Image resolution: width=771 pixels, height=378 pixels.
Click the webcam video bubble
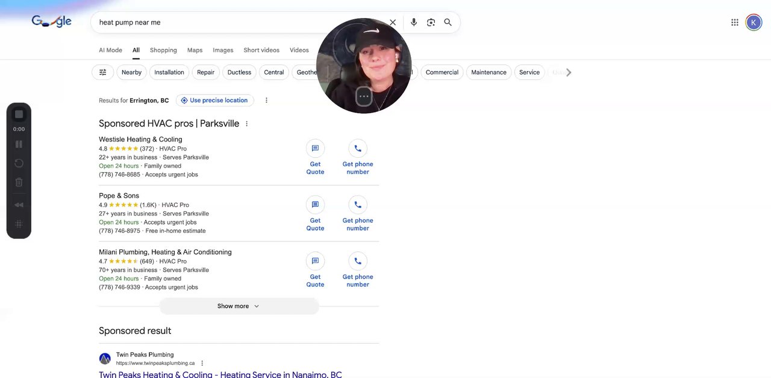click(364, 65)
